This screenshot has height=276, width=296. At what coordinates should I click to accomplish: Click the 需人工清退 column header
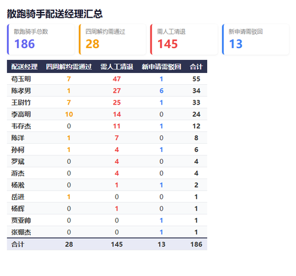117,66
